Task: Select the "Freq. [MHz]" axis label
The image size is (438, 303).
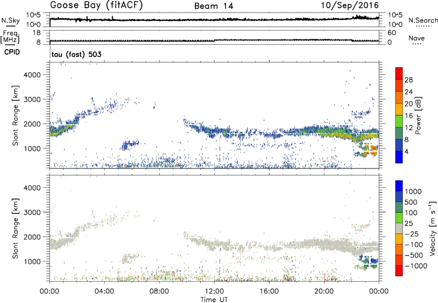Action: [10, 37]
